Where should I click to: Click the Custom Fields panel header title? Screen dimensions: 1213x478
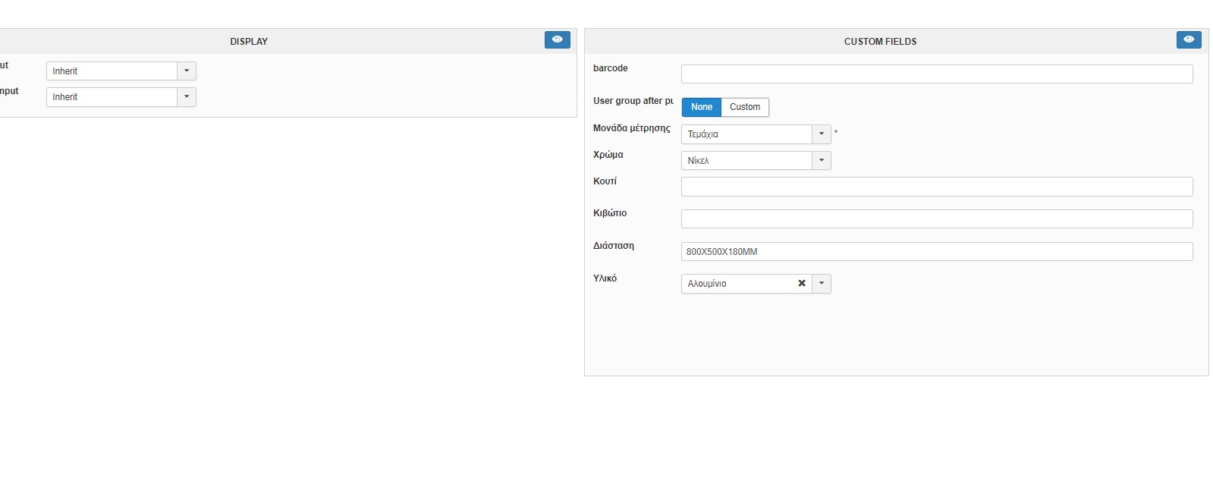click(x=880, y=42)
